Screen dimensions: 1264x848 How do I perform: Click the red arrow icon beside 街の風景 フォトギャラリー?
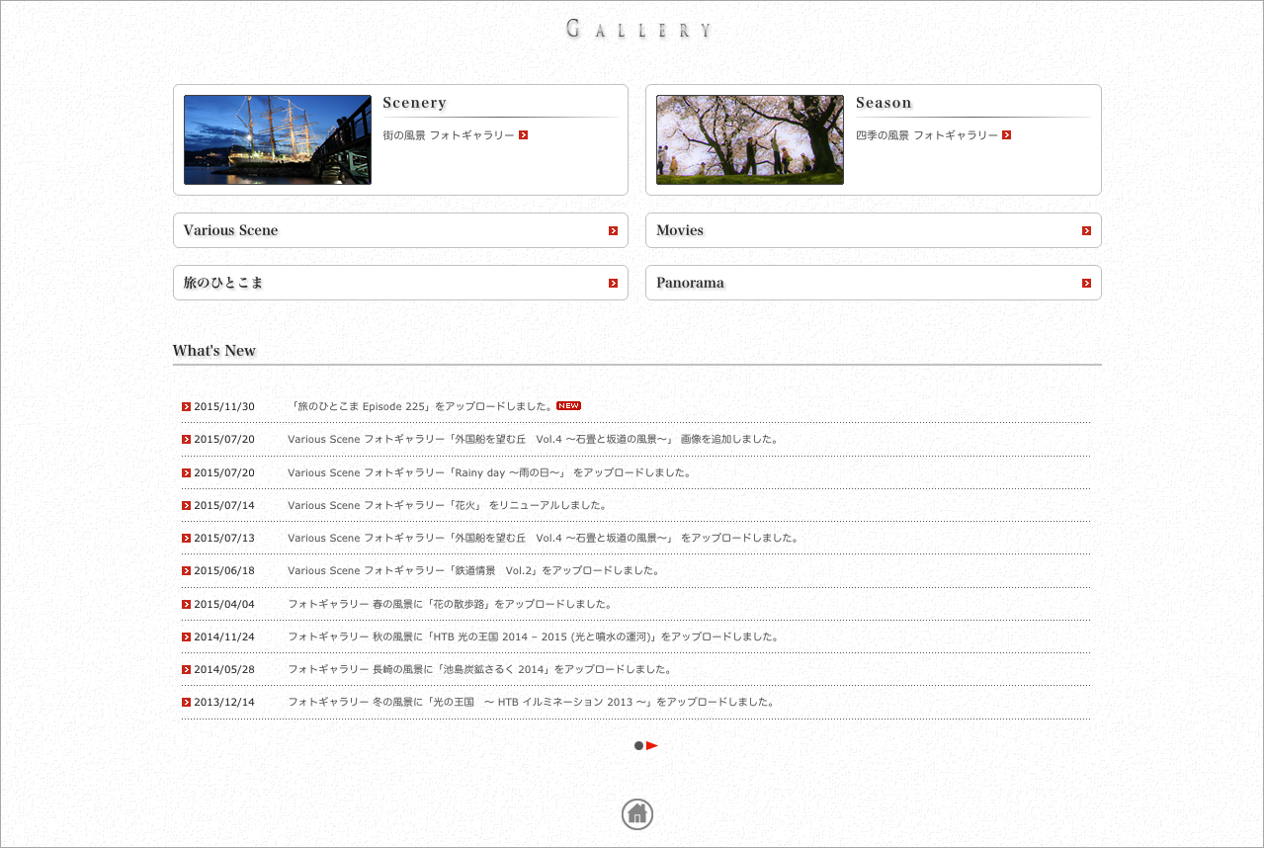[x=524, y=135]
